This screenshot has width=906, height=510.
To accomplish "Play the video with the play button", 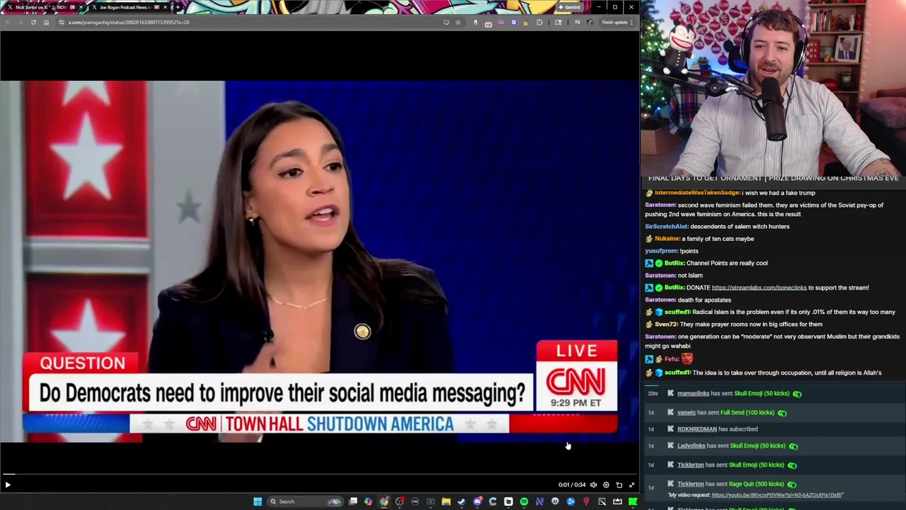I will point(8,485).
